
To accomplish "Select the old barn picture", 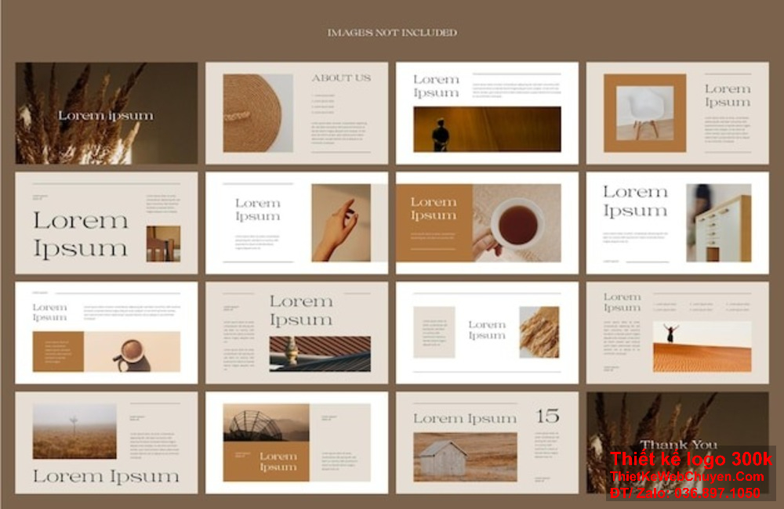I will [465, 456].
